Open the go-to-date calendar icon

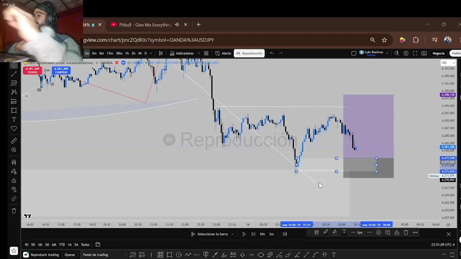click(98, 245)
